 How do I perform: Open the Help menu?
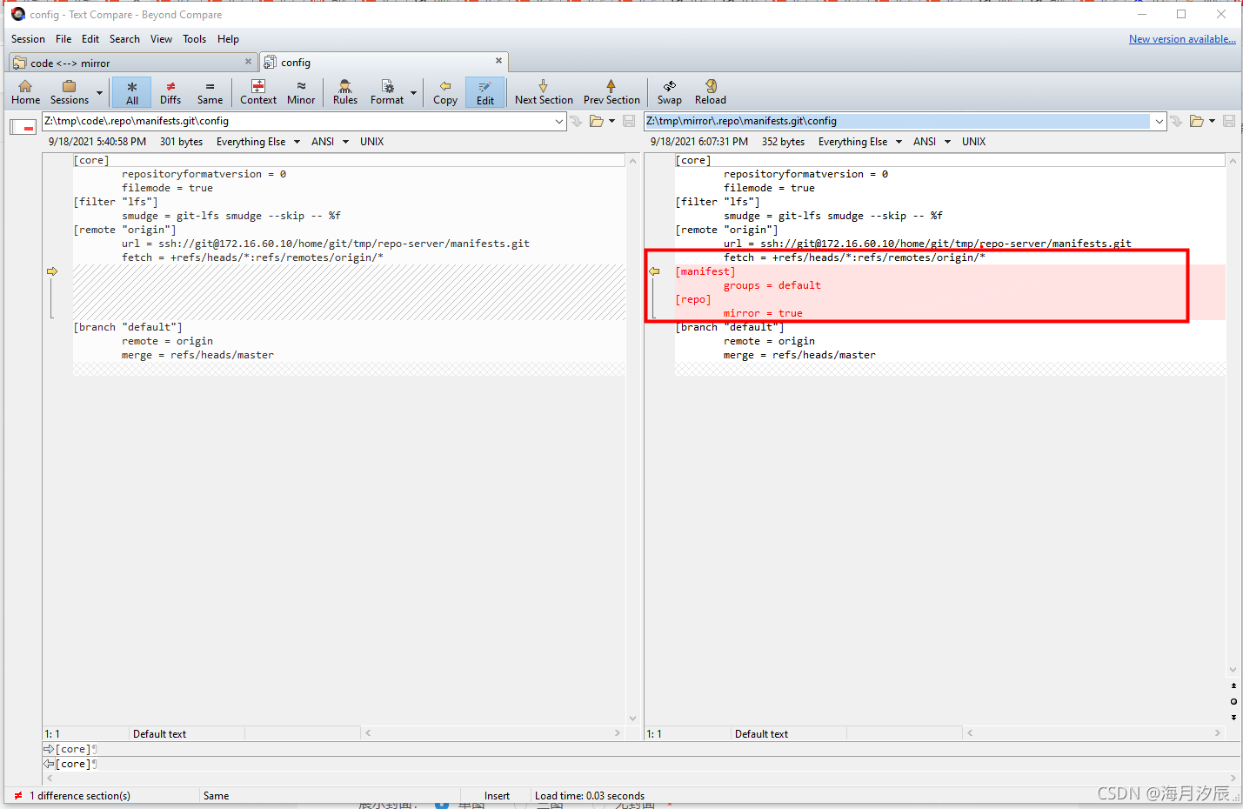pyautogui.click(x=228, y=38)
